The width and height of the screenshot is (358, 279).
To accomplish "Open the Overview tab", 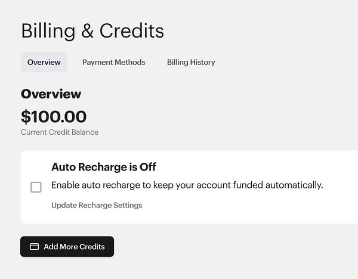I will point(44,62).
